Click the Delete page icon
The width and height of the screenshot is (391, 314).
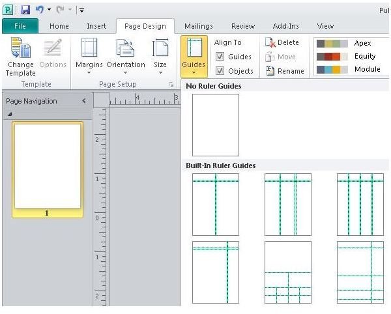click(x=270, y=42)
